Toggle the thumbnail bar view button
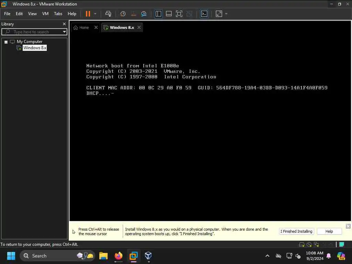Viewport: 352px width, 264px height. tap(168, 14)
